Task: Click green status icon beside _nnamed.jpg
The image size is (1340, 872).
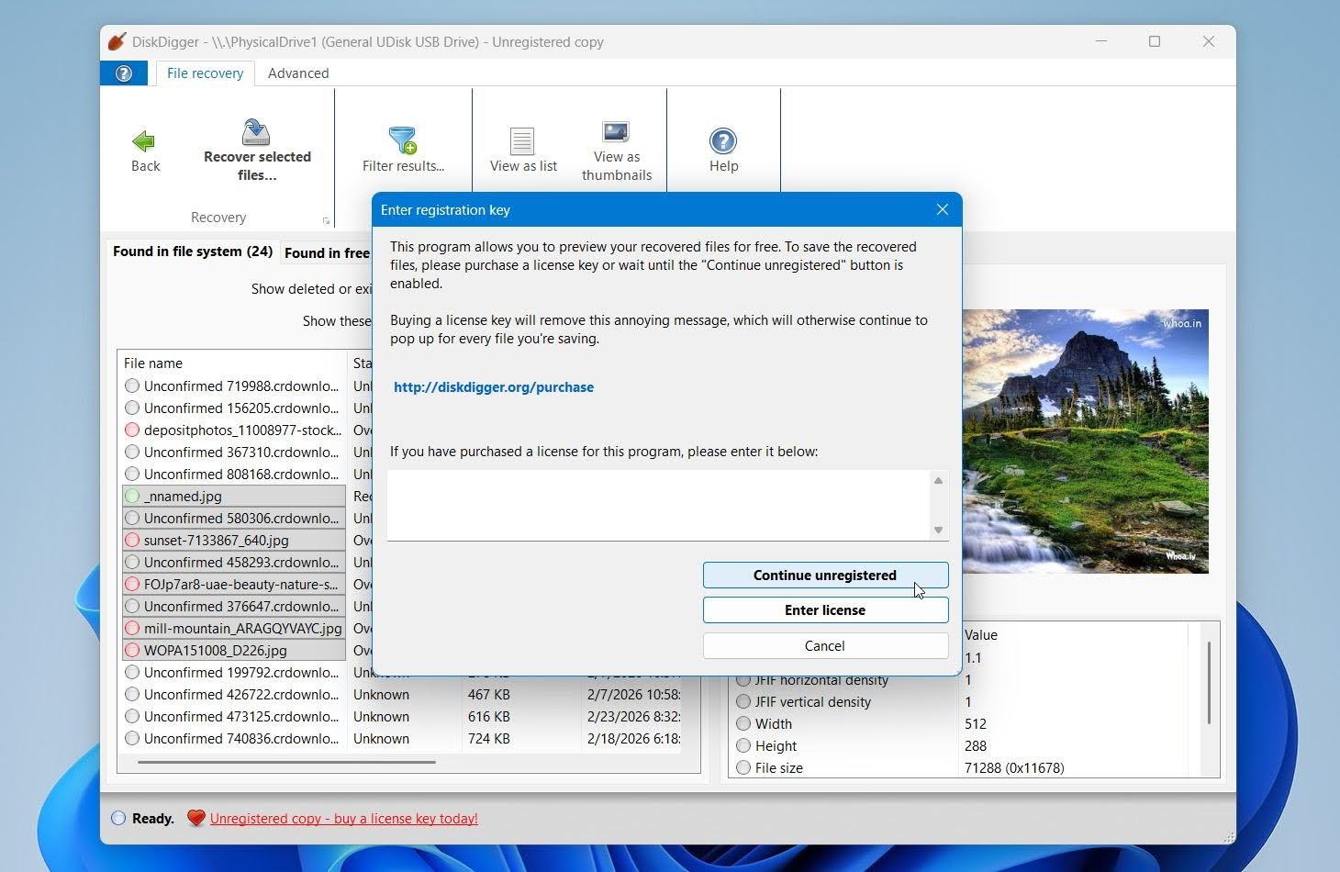Action: coord(132,496)
